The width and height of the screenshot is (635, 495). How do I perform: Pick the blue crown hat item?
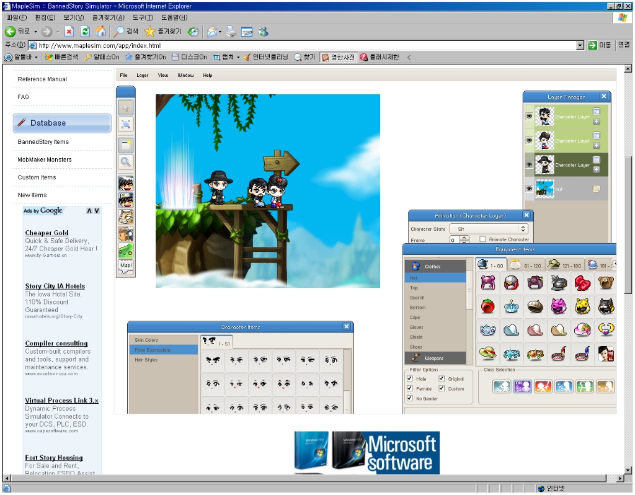pyautogui.click(x=512, y=306)
